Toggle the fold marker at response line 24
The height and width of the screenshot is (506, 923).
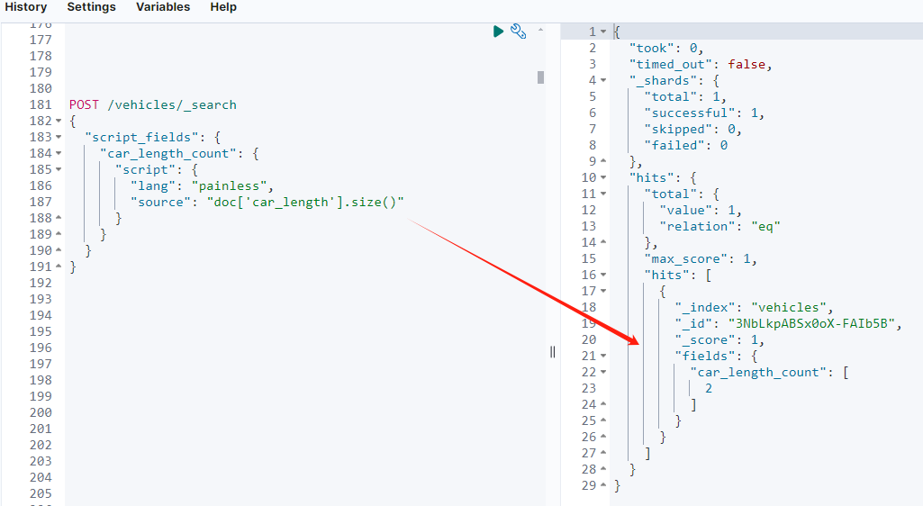(603, 405)
